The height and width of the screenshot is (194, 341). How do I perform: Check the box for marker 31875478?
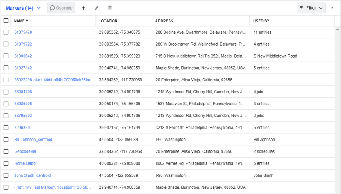pyautogui.click(x=6, y=32)
